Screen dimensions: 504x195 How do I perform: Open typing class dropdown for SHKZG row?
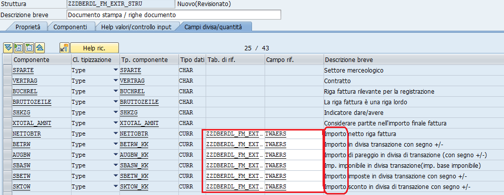[x=116, y=112]
